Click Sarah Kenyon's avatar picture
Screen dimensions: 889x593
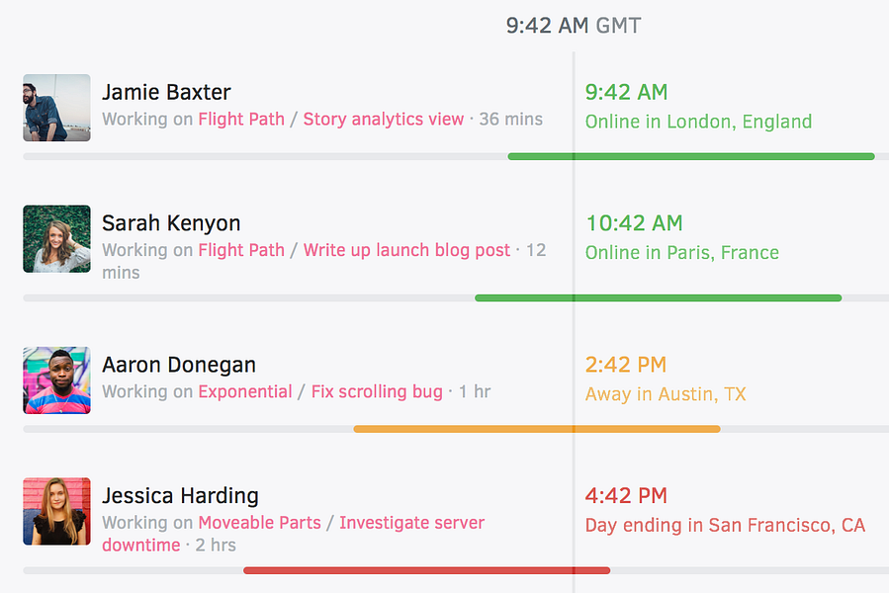tap(56, 239)
